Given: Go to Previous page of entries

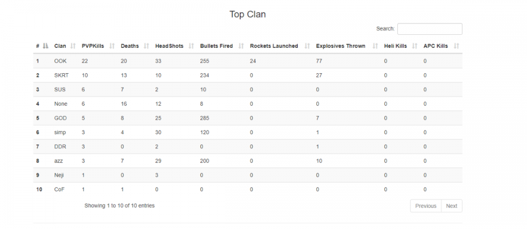Looking at the screenshot, I should click(x=425, y=206).
